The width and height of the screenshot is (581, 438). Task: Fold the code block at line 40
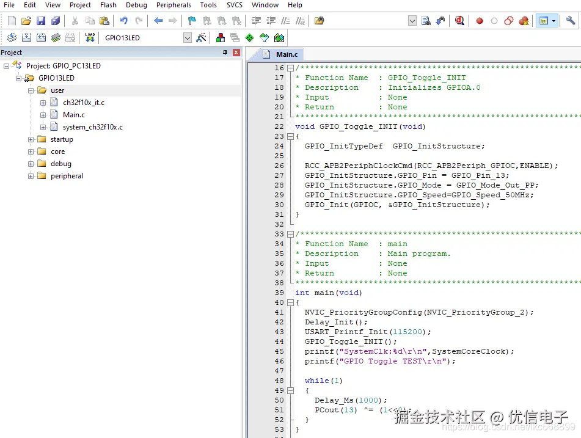tap(291, 303)
